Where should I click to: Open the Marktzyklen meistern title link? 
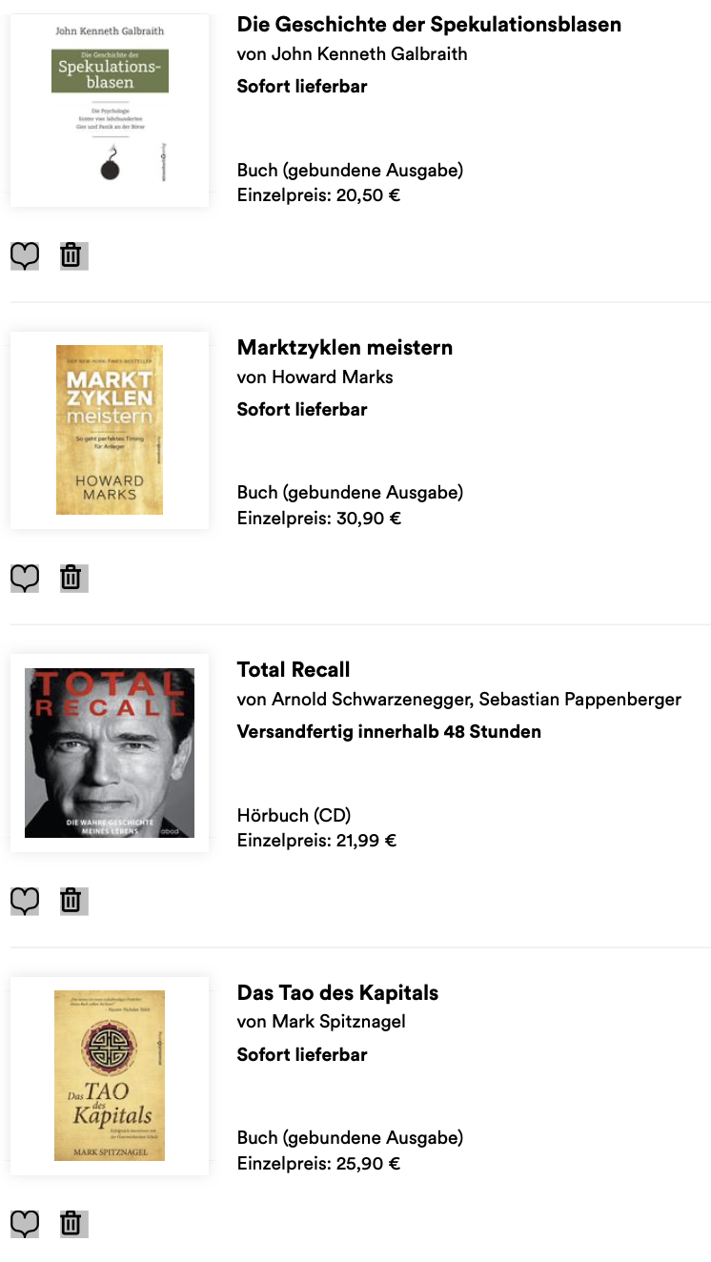click(344, 348)
